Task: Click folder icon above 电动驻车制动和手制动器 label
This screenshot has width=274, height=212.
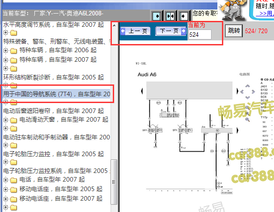Action: click(14, 128)
